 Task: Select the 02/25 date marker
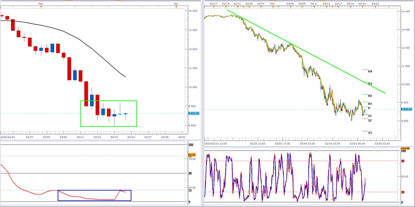coord(249,4)
